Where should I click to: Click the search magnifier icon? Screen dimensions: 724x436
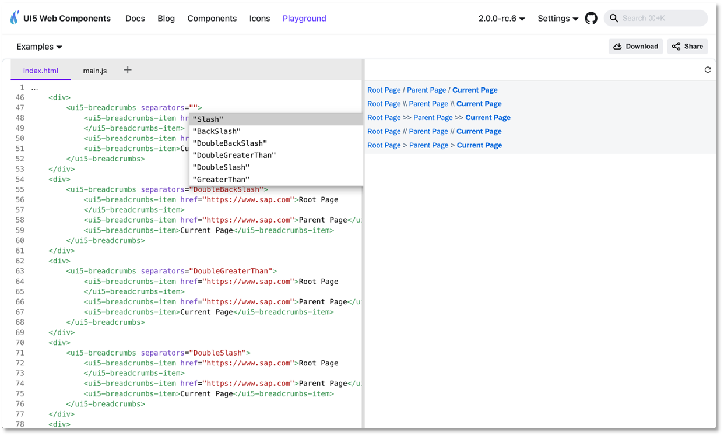[x=614, y=18]
